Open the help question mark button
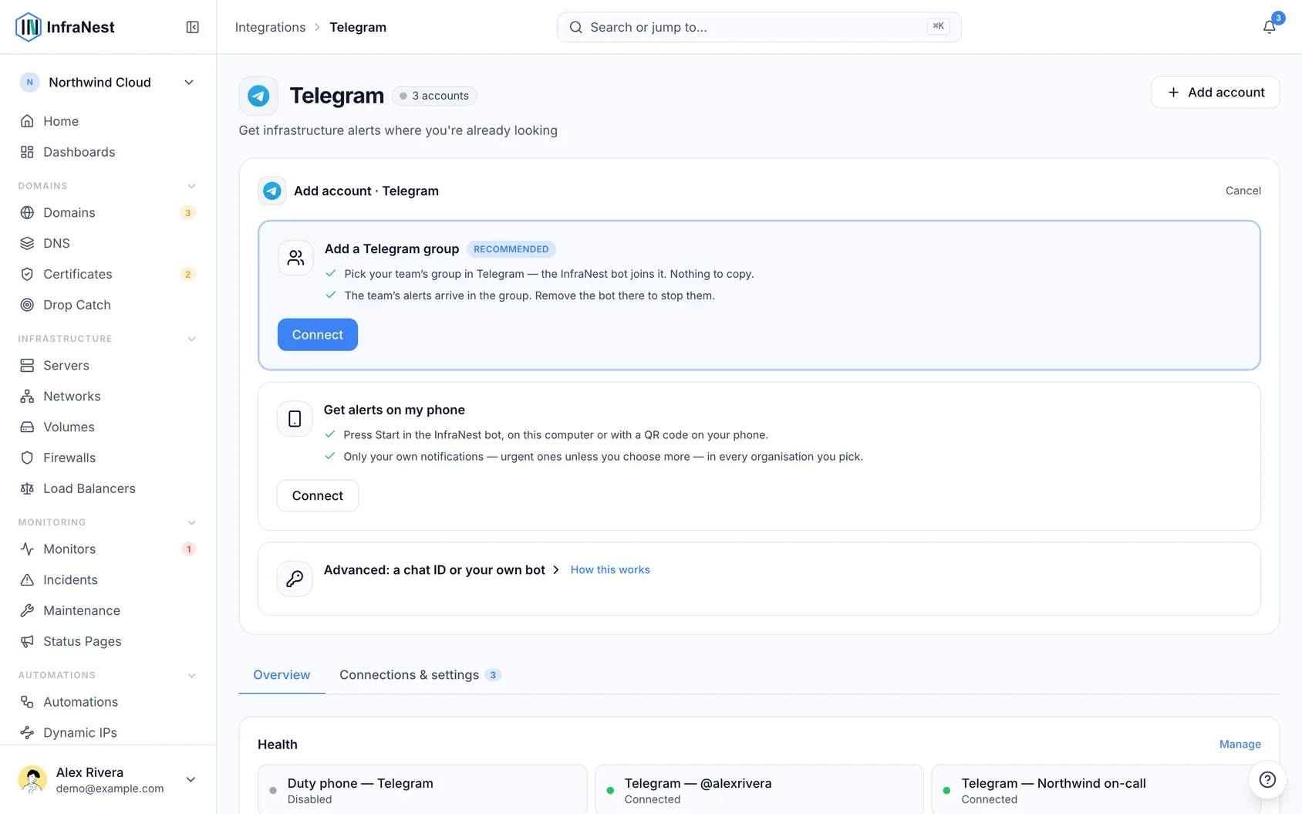This screenshot has width=1302, height=814. [1267, 779]
